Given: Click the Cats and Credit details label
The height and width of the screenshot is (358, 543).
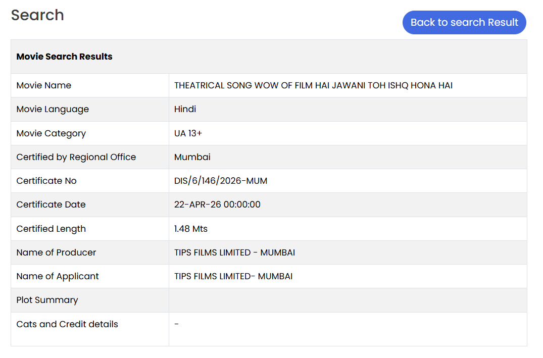Looking at the screenshot, I should click(x=67, y=324).
